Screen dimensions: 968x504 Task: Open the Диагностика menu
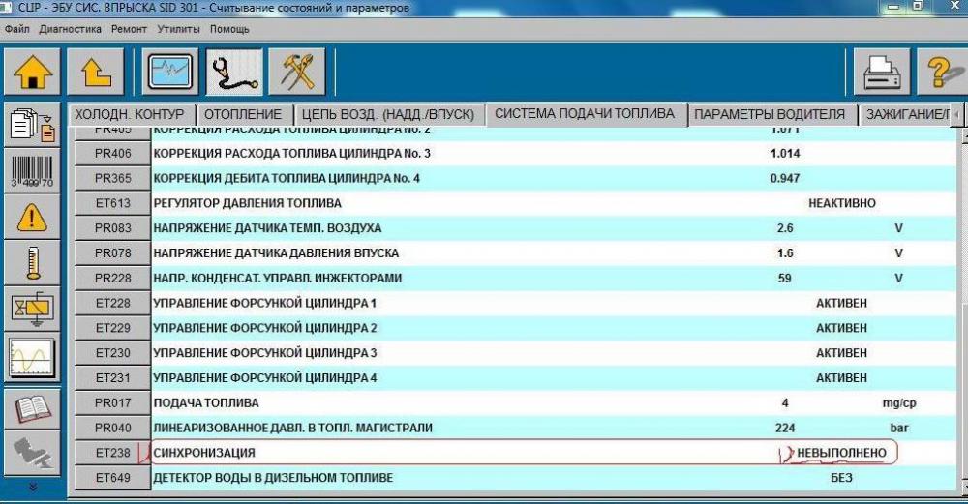70,29
